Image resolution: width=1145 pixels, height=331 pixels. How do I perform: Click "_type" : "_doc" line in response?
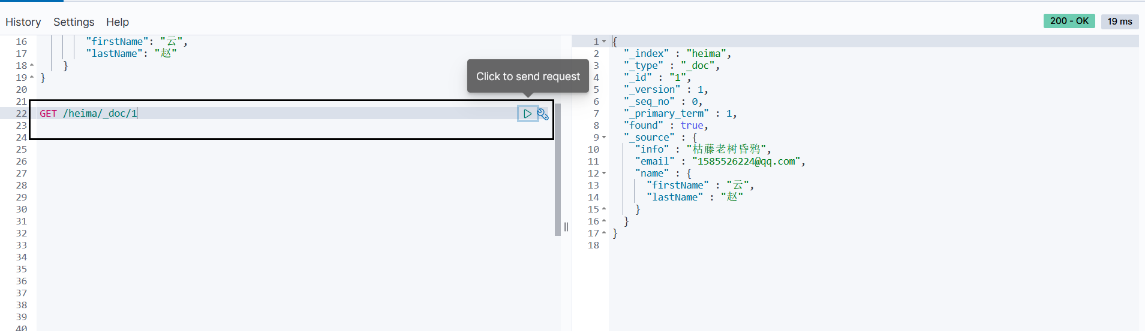[671, 65]
